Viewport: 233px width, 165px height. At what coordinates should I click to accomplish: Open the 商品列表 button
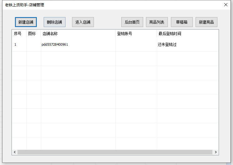(157, 22)
